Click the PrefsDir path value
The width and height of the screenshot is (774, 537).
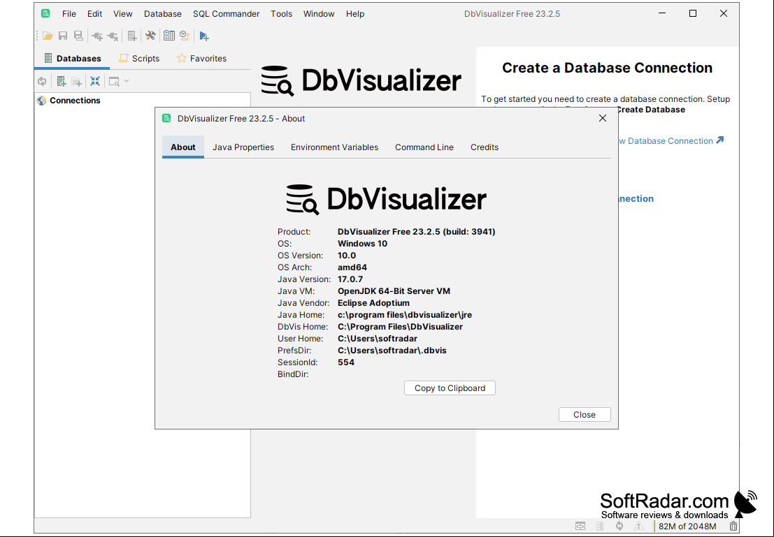(x=392, y=351)
